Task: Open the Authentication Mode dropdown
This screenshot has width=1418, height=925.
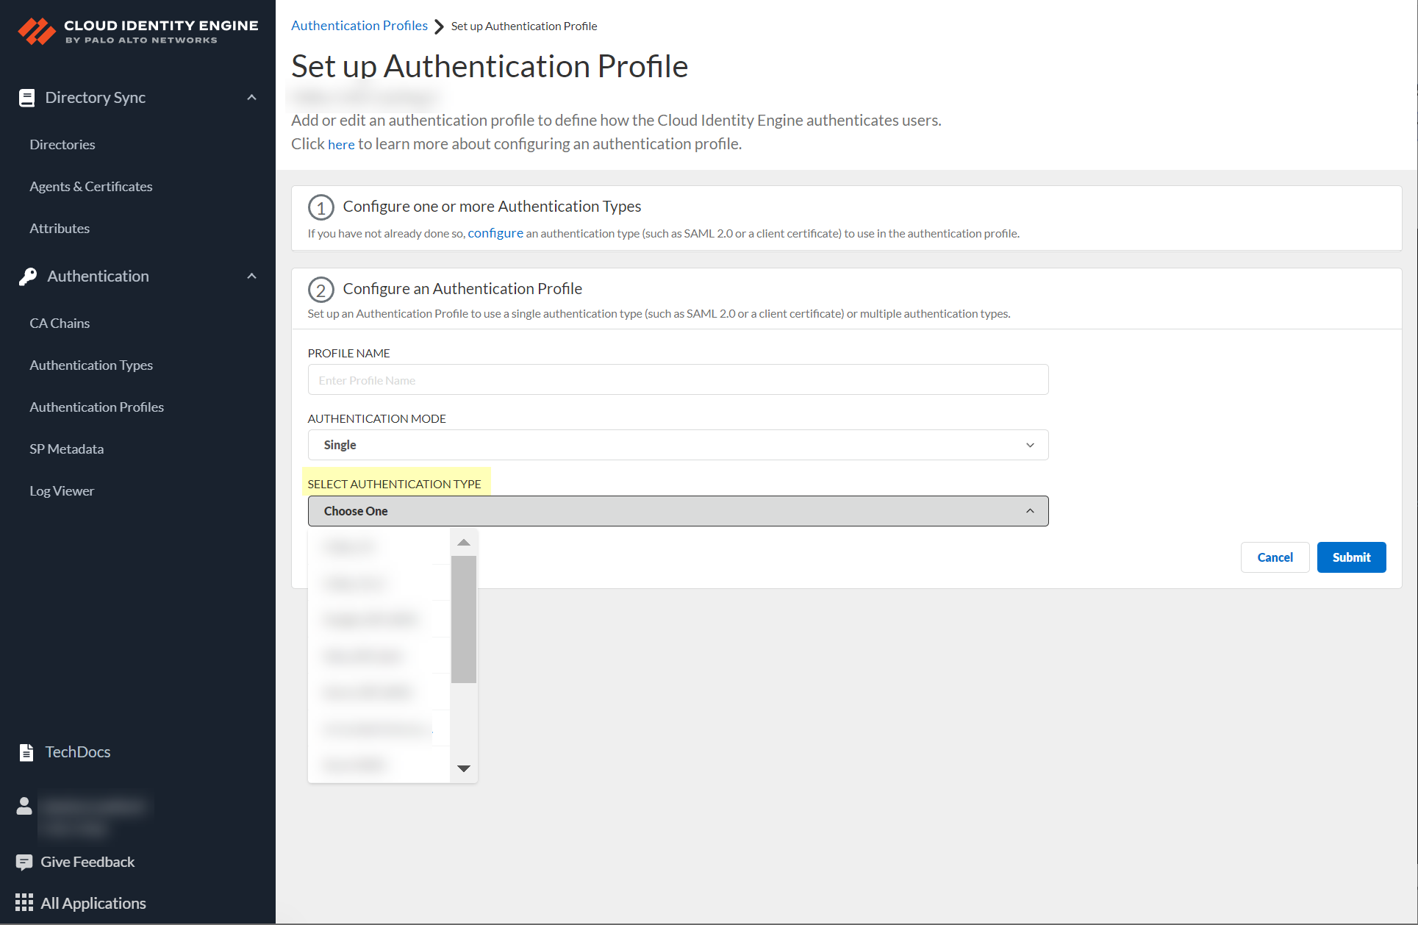Action: (x=677, y=445)
